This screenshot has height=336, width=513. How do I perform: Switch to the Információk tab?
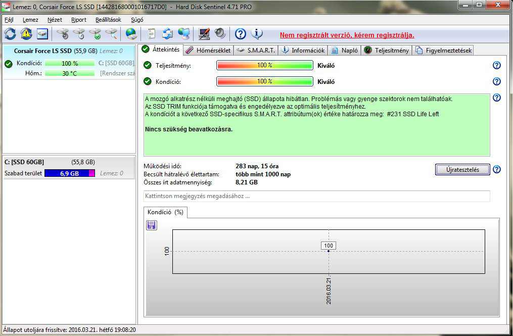pyautogui.click(x=303, y=51)
